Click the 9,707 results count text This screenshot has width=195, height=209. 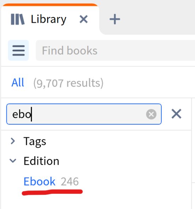point(68,83)
